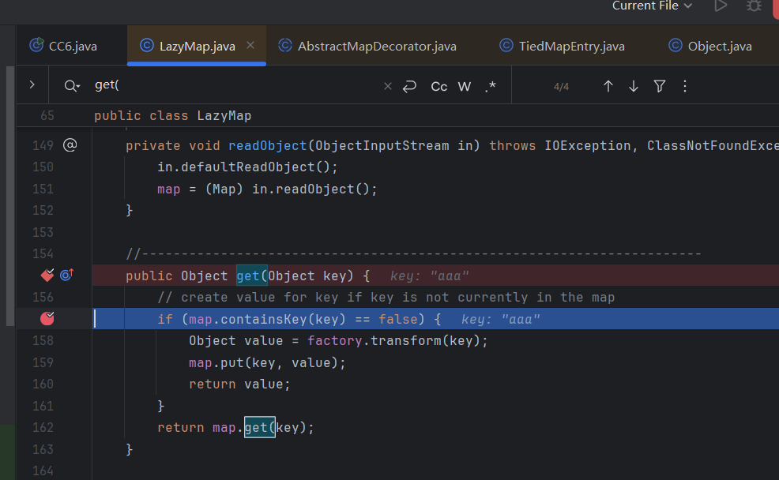This screenshot has width=779, height=480.
Task: Toggle the breakpoint on the get(Object key) line
Action: [47, 275]
